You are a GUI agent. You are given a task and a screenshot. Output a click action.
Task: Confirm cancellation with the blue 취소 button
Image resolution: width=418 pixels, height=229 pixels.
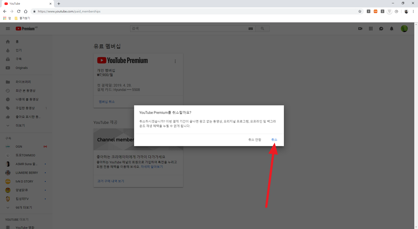[274, 139]
